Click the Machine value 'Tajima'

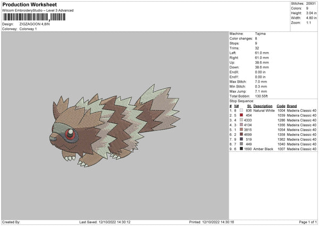pyautogui.click(x=260, y=34)
